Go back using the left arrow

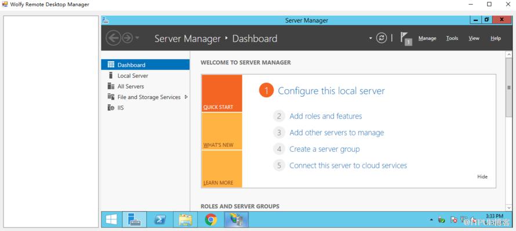[113, 38]
